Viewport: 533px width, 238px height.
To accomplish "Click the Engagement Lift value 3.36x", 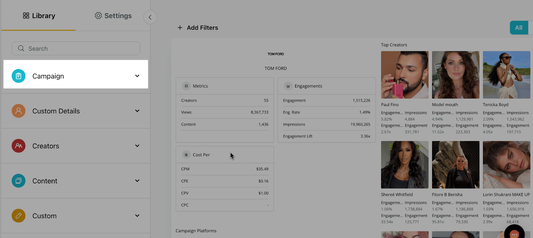I will point(365,136).
